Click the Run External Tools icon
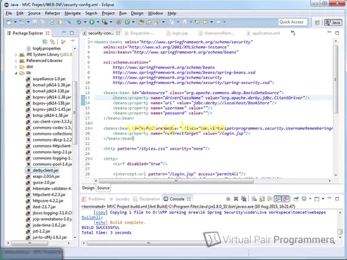Viewport: 347px width, 260px height. click(104, 22)
